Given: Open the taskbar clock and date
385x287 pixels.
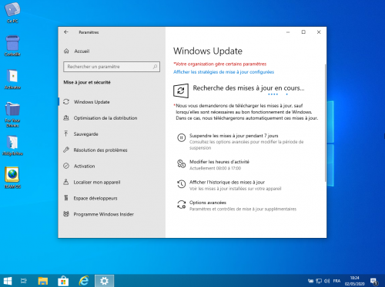Looking at the screenshot, I should pyautogui.click(x=355, y=281).
